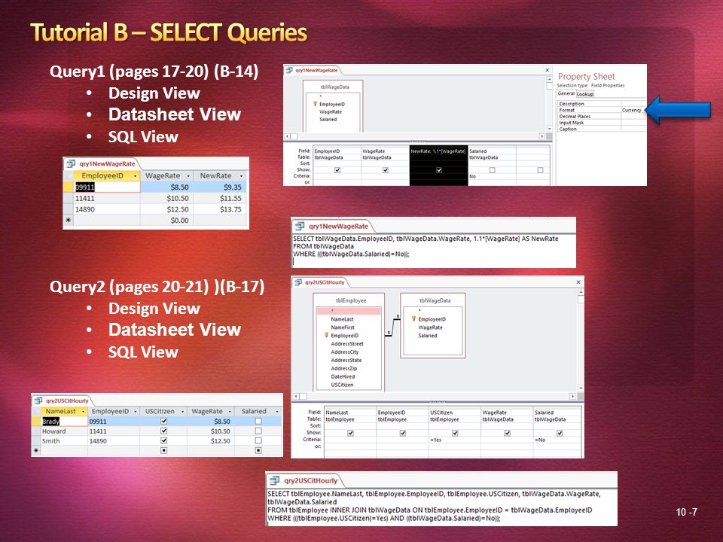Image resolution: width=723 pixels, height=542 pixels.
Task: Click the Caption property field
Action: 602,129
